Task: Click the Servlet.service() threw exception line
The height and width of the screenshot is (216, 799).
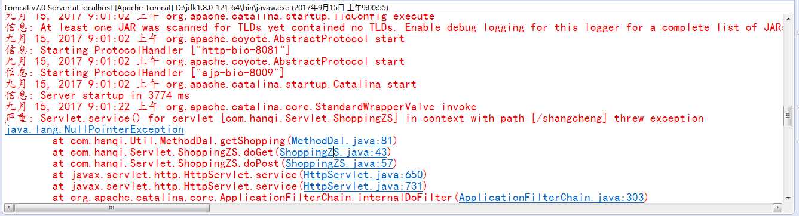Action: point(354,118)
